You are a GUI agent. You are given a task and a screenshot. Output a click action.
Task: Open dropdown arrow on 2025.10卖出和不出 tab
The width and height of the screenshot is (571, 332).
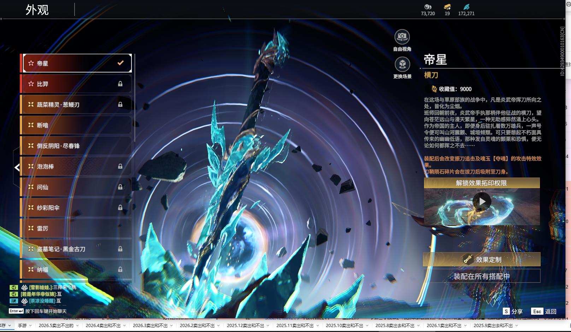tap(366, 326)
